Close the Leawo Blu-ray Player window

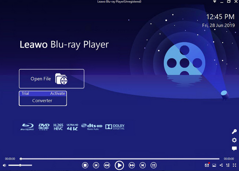236,2
